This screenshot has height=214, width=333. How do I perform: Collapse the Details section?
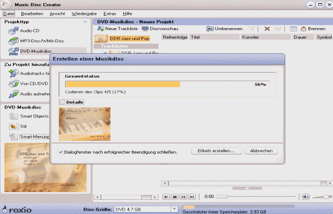pyautogui.click(x=62, y=102)
